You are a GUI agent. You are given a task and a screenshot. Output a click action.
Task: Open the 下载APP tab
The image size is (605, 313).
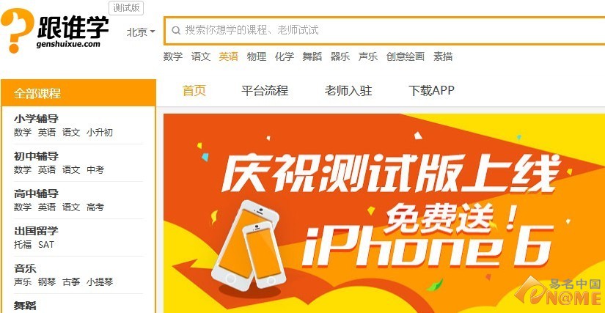[431, 91]
